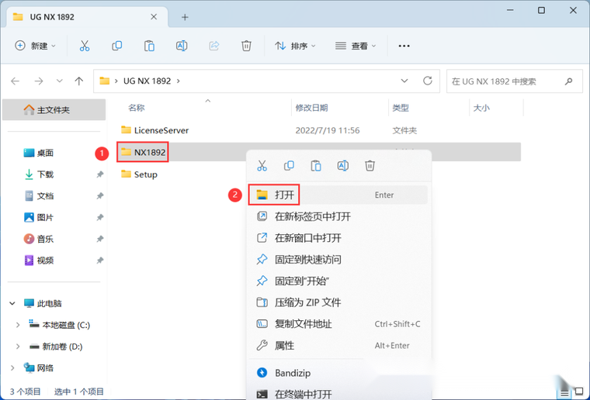The height and width of the screenshot is (400, 590).
Task: Expand the 本地磁盘 (C:) tree node
Action: point(18,325)
